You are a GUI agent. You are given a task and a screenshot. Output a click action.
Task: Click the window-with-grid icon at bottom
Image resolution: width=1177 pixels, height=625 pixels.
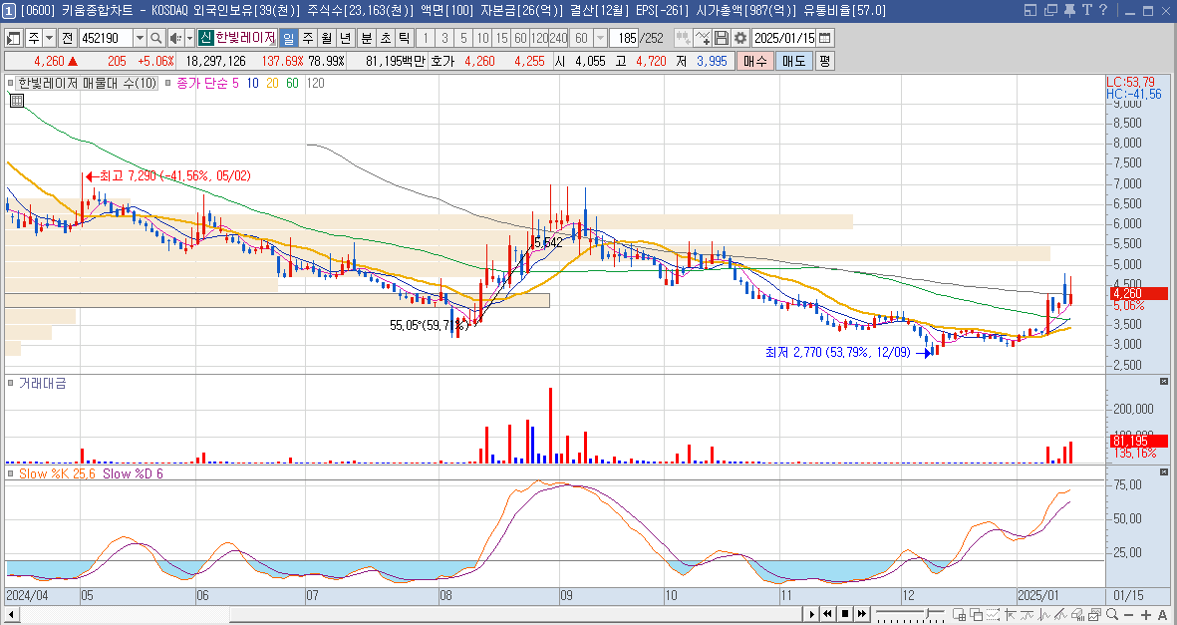959,614
